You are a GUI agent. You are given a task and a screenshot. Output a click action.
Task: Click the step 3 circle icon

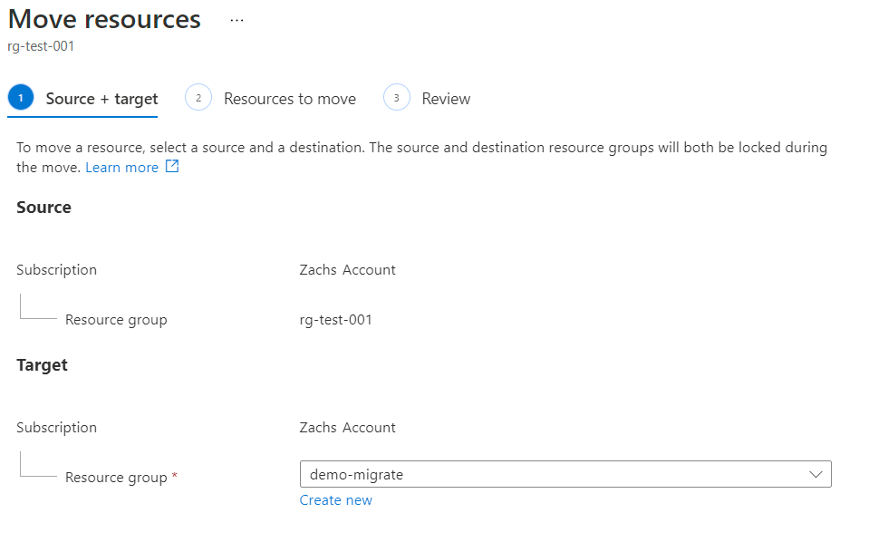point(397,97)
